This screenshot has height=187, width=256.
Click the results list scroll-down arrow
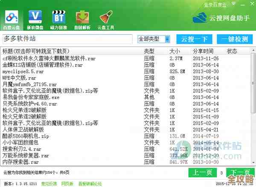point(253,163)
